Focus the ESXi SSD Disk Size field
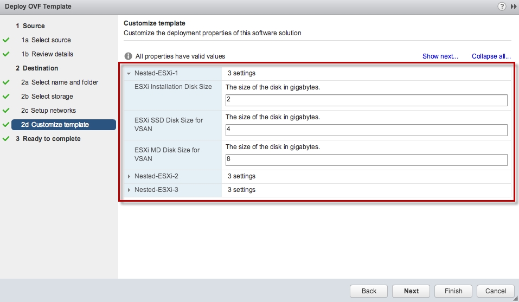Screen dimensions: 519x302 click(367, 130)
